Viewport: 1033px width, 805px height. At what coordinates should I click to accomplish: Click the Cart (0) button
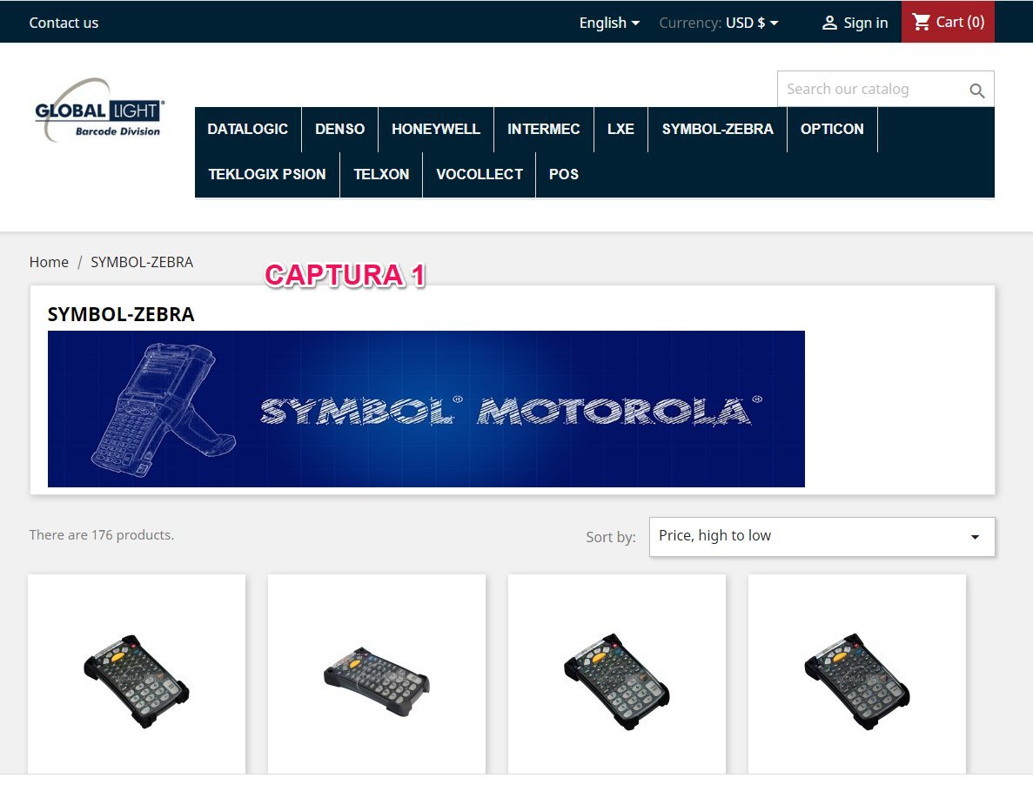[x=948, y=22]
